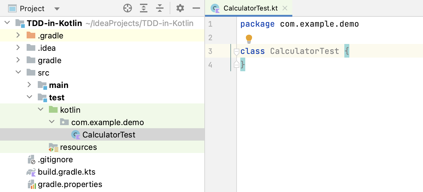Click the Expand All toolbar icon
This screenshot has height=192, width=423.
(144, 8)
